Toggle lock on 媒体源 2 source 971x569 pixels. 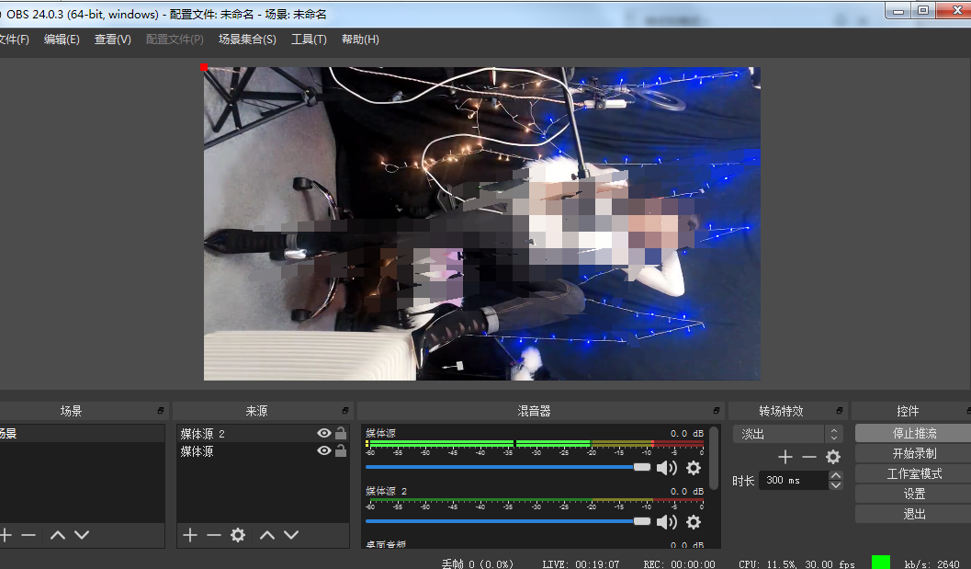(x=341, y=433)
